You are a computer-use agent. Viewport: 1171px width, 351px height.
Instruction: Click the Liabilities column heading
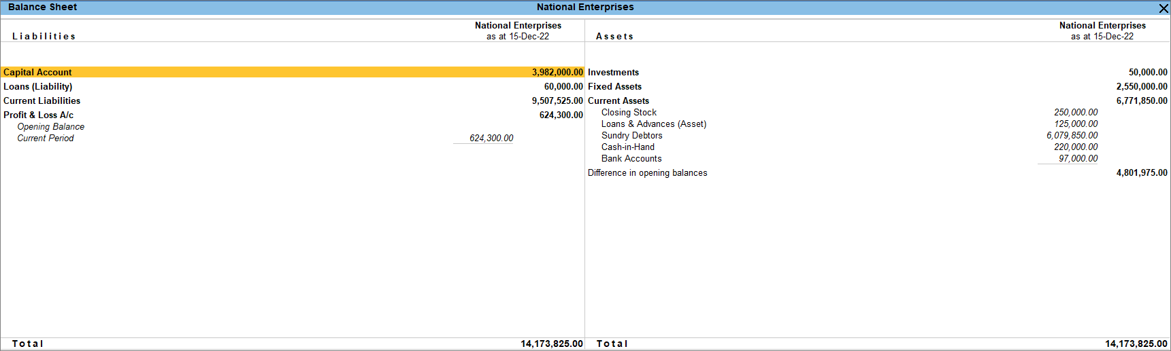[x=44, y=36]
